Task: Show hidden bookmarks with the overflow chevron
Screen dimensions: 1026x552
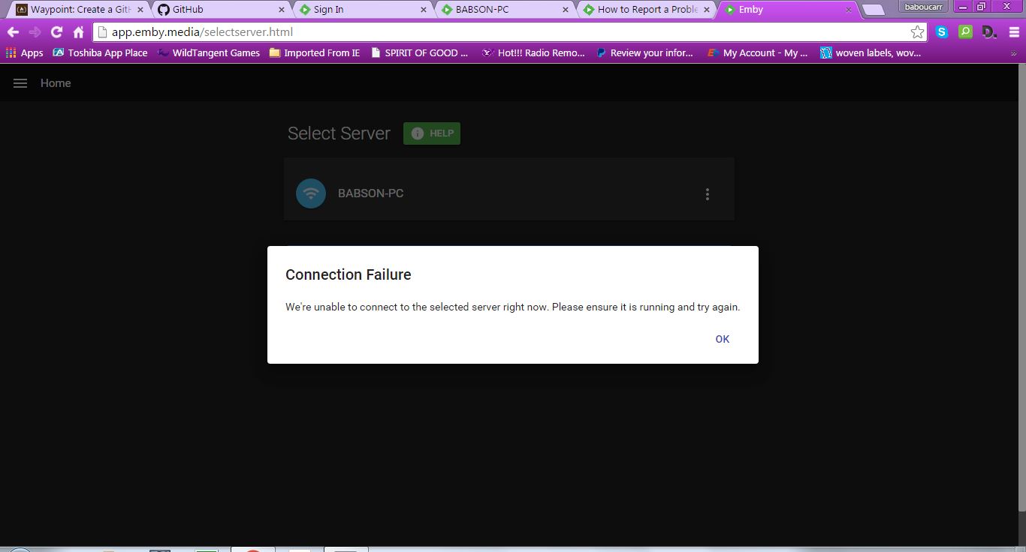Action: point(1013,53)
